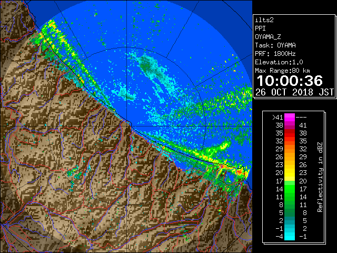Click the red 35 dBZ legend swatch
337x253 pixels.
(x=290, y=133)
